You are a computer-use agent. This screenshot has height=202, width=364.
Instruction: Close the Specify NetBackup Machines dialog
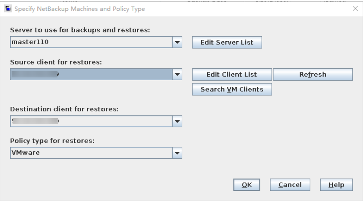355,8
